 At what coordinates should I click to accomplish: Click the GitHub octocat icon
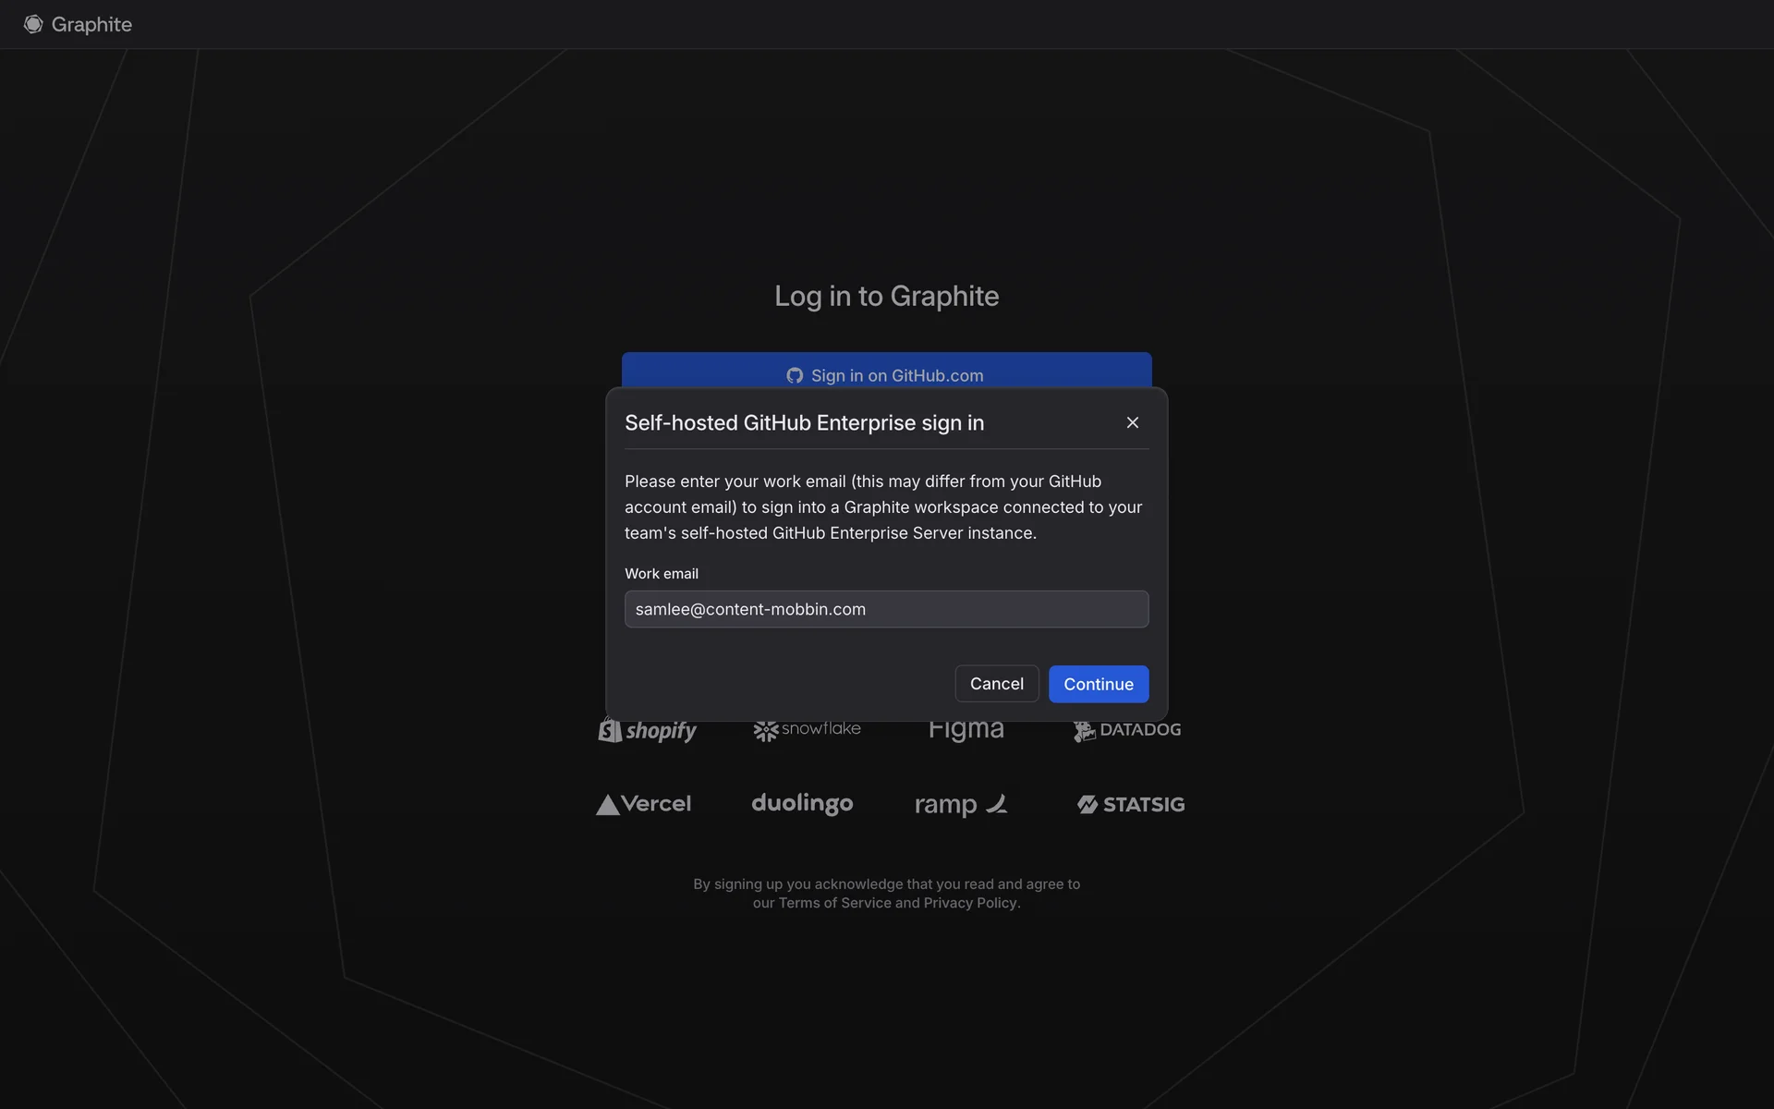point(795,375)
